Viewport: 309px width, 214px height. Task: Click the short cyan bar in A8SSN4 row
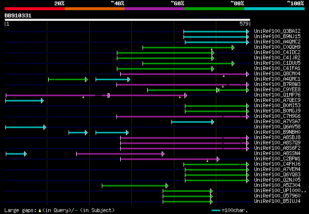16,154
